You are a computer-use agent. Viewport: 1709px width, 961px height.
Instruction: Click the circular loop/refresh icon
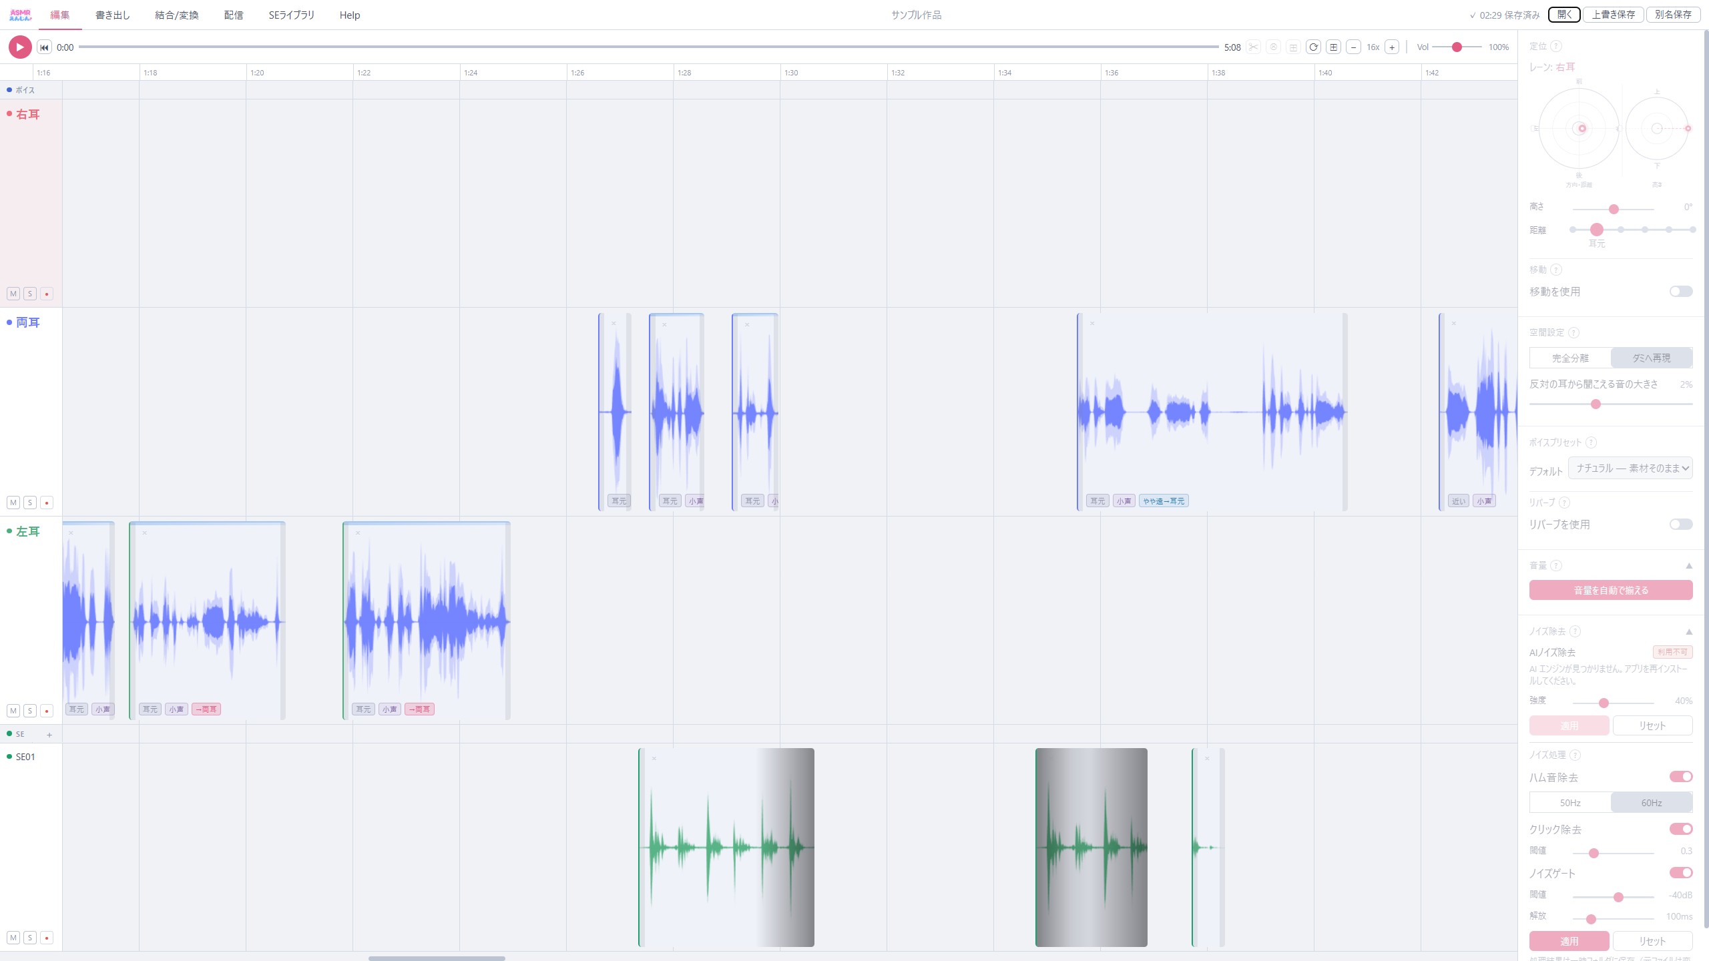point(1313,47)
